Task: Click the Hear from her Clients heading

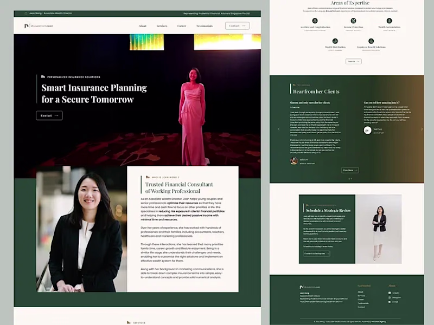Action: 316,92
